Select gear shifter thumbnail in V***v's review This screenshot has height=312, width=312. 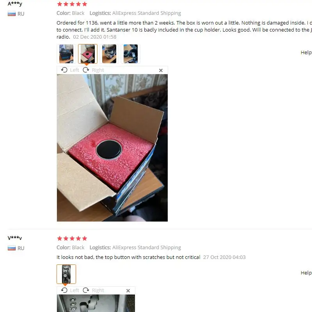[66, 274]
